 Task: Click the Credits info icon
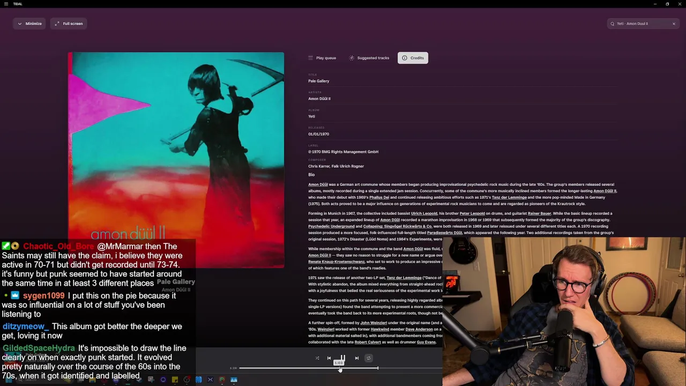(x=405, y=58)
